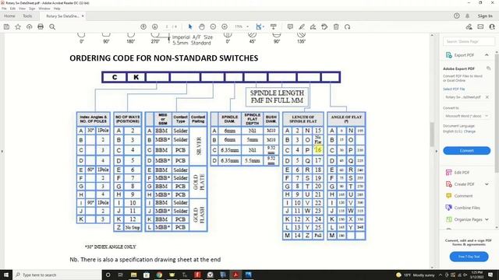The image size is (499, 280).
Task: Expand the Create PDF options chevron
Action: (487, 184)
